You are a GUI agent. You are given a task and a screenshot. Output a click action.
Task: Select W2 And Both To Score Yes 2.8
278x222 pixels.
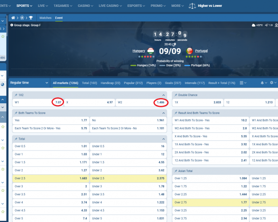(210, 128)
